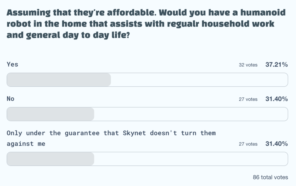Viewport: 296px width, 186px height.
Task: Click the 37.21% percentage for Yes
Action: (x=277, y=65)
